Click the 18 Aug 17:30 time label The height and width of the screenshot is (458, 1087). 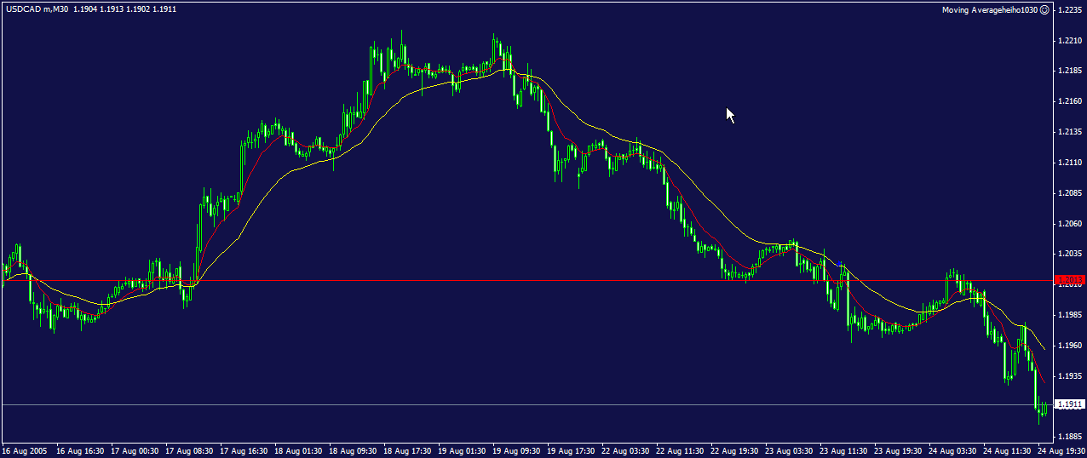coord(407,449)
